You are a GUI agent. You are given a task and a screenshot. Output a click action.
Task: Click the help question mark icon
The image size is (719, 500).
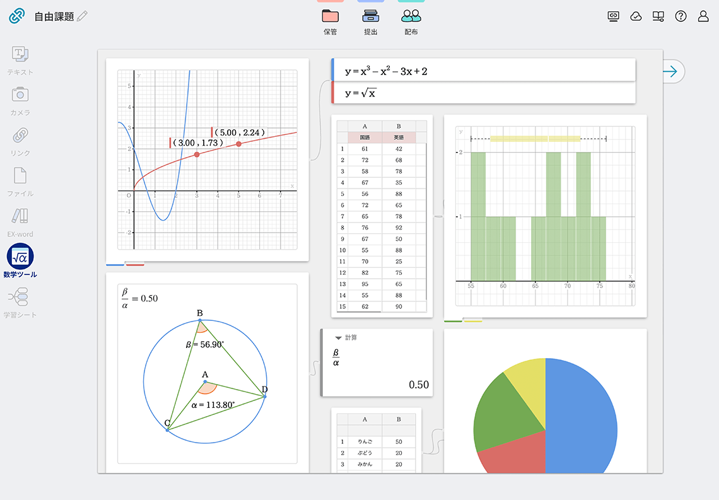click(681, 17)
